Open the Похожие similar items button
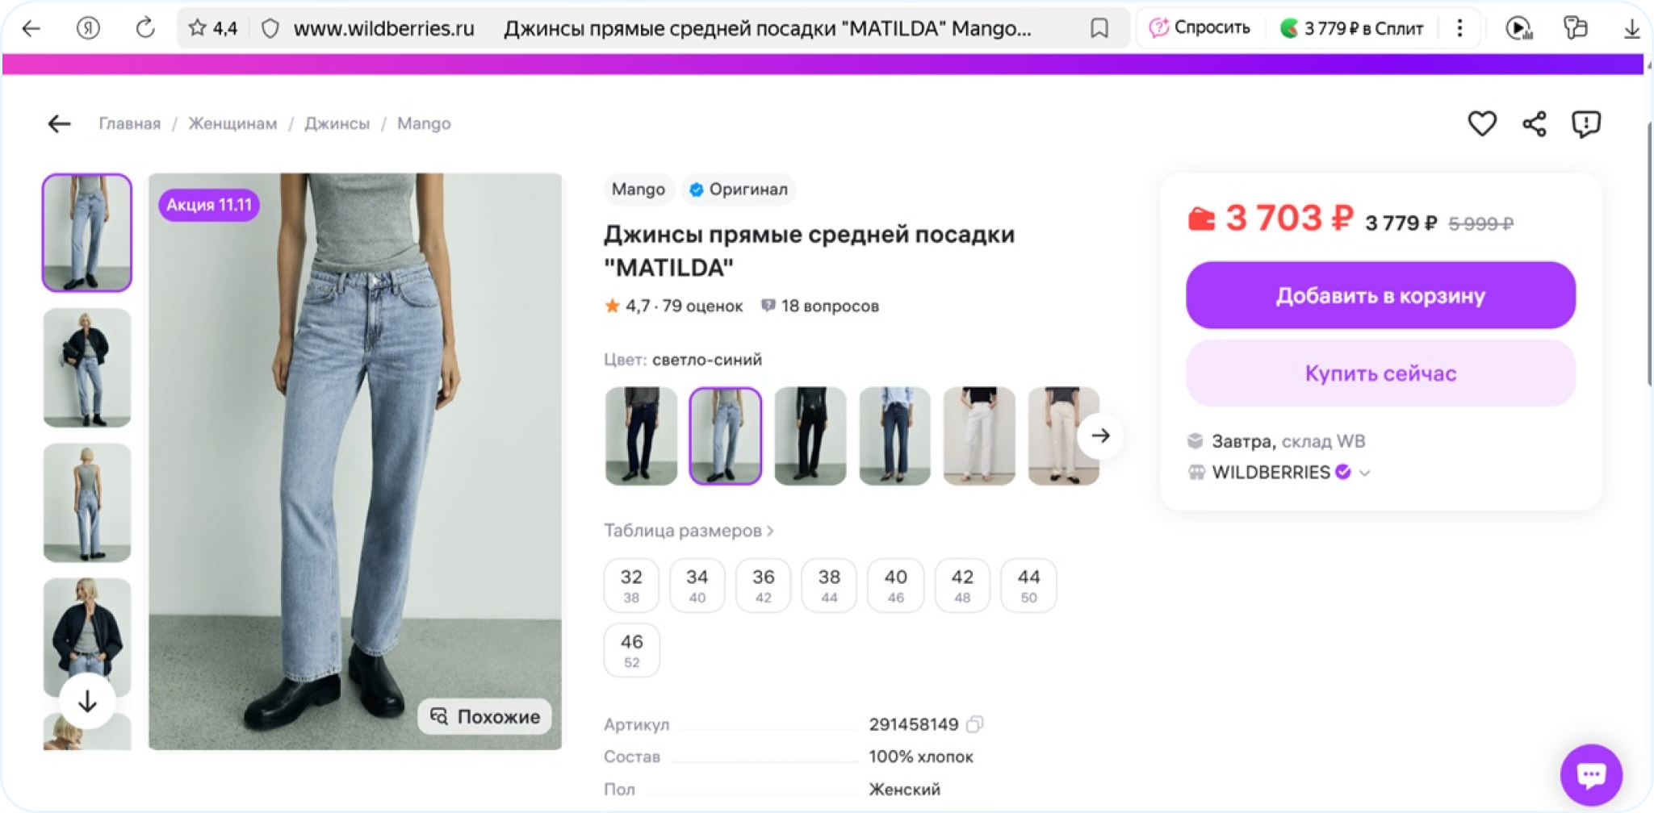Viewport: 1654px width, 813px height. (485, 716)
